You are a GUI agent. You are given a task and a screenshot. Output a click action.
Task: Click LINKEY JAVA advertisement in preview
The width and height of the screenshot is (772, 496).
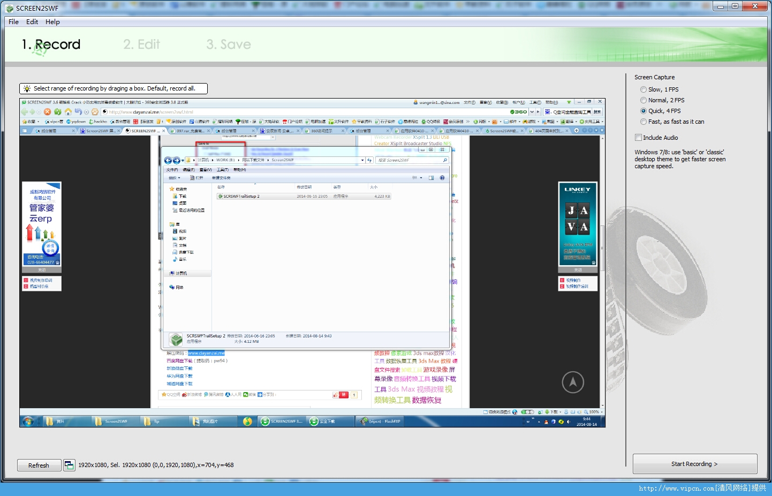point(578,223)
